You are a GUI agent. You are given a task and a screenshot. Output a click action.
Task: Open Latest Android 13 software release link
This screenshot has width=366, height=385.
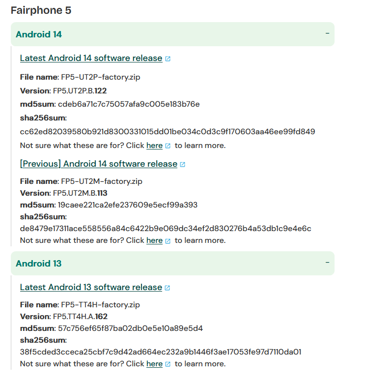[x=91, y=287]
